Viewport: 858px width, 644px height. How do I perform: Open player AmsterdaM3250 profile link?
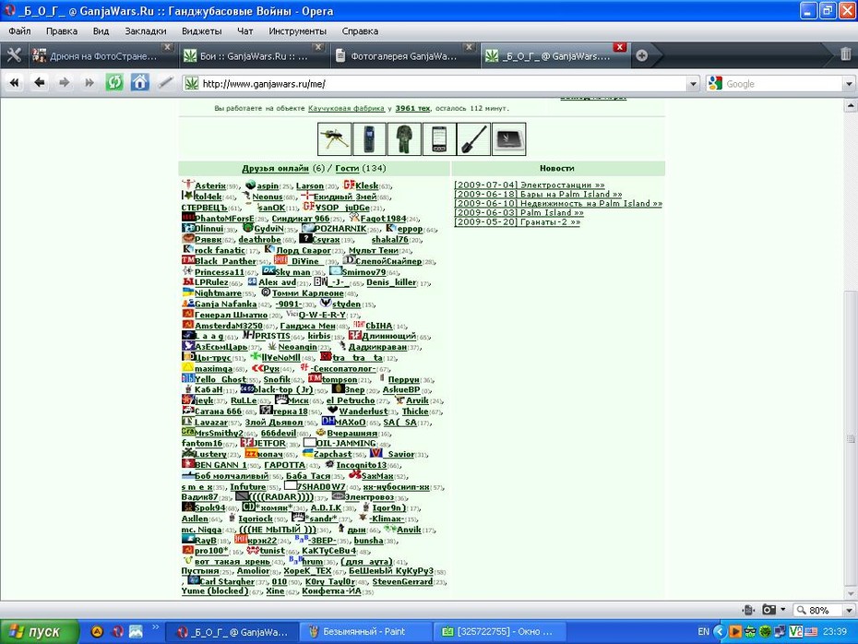pos(229,326)
